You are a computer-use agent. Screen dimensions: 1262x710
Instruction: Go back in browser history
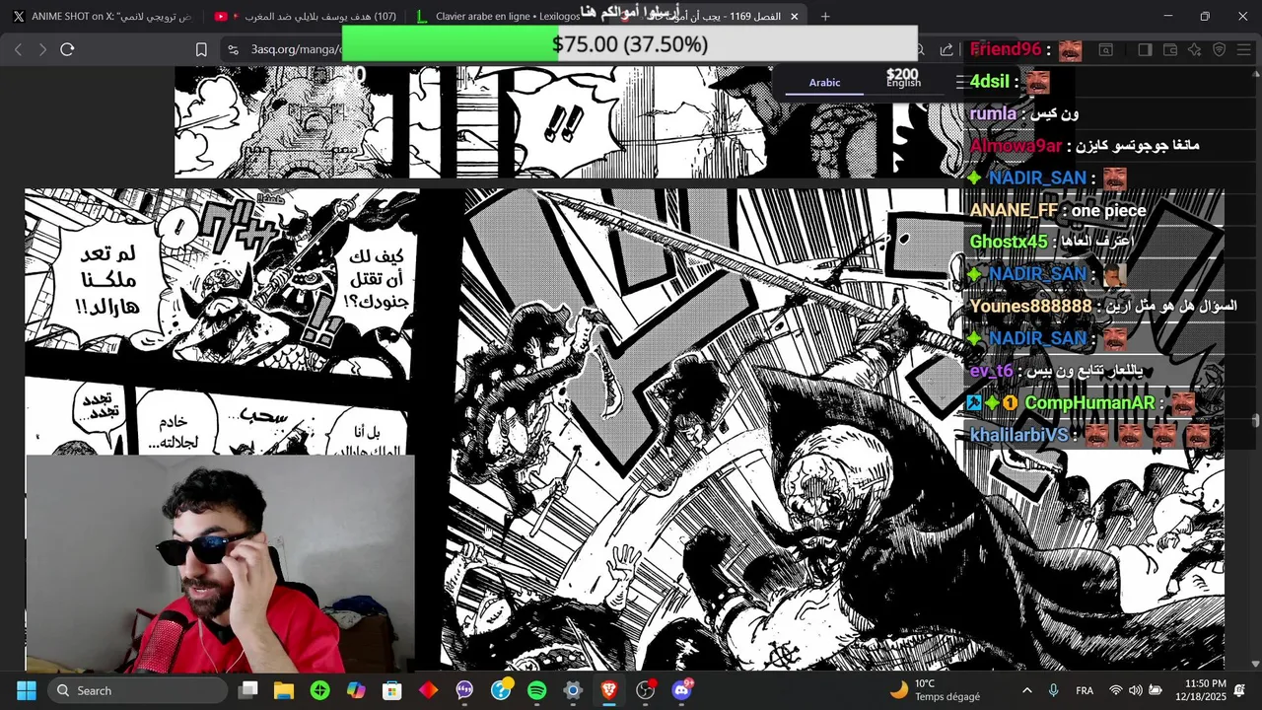click(x=18, y=49)
